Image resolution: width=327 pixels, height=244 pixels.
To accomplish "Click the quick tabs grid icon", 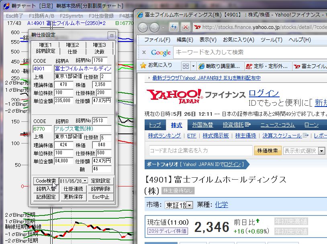I will tap(186, 66).
